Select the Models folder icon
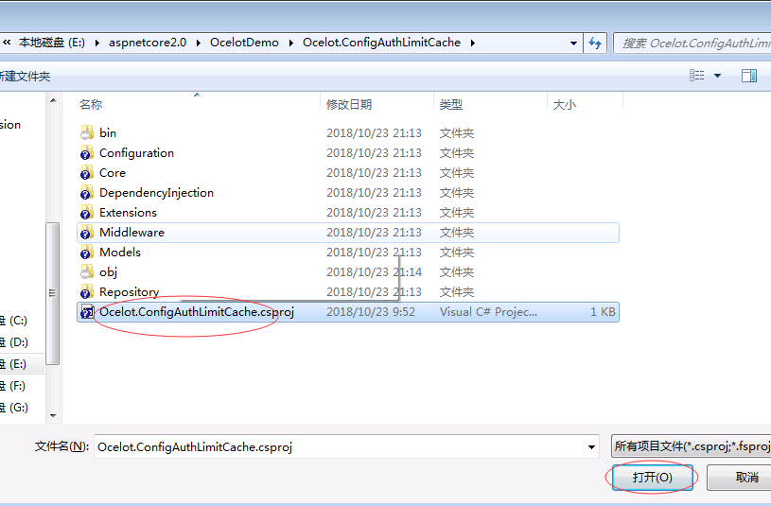Image resolution: width=771 pixels, height=506 pixels. click(86, 253)
